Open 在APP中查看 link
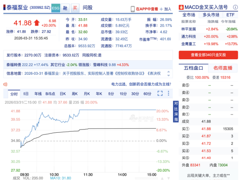The image size is (243, 180). (147, 9)
